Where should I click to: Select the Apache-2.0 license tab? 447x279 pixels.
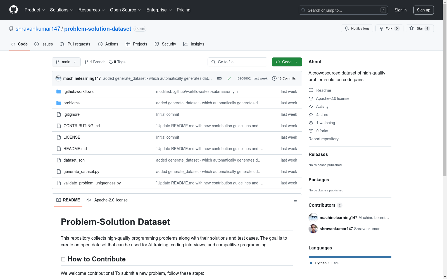coord(107,200)
